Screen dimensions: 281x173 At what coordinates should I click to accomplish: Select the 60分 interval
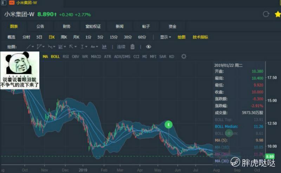pos(142,37)
